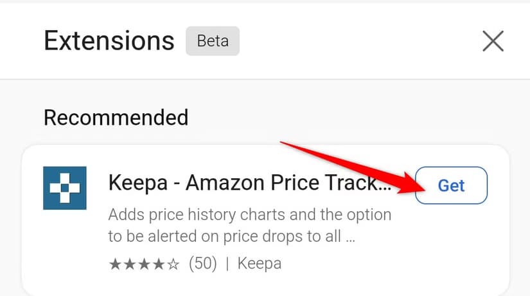Open the Keepa - Amazon Price Tracker title
This screenshot has height=296, width=530.
tap(249, 183)
